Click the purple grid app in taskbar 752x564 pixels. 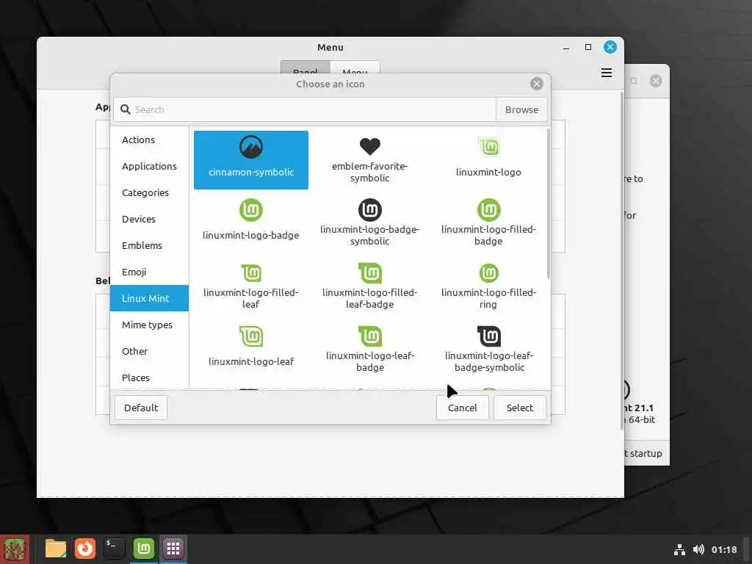click(173, 548)
